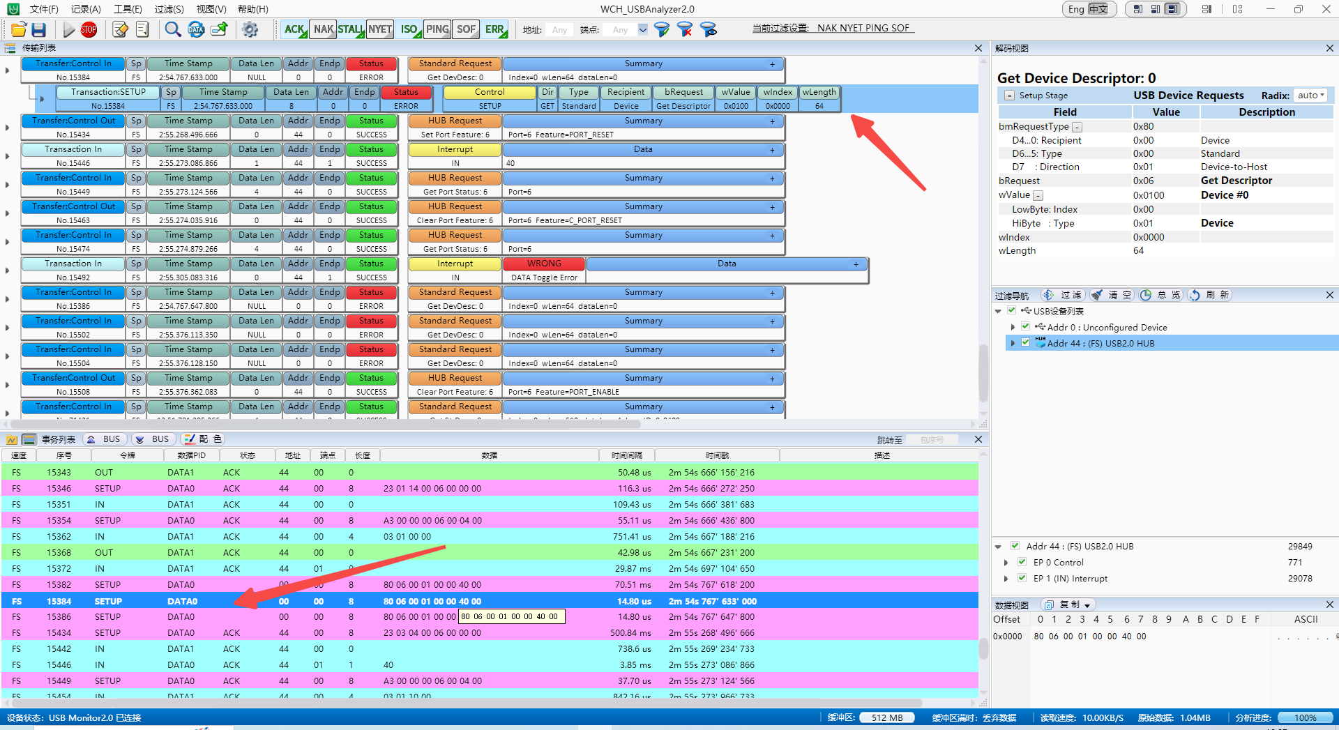Apply filter with the blue funnel icon
The height and width of the screenshot is (730, 1339).
(662, 29)
